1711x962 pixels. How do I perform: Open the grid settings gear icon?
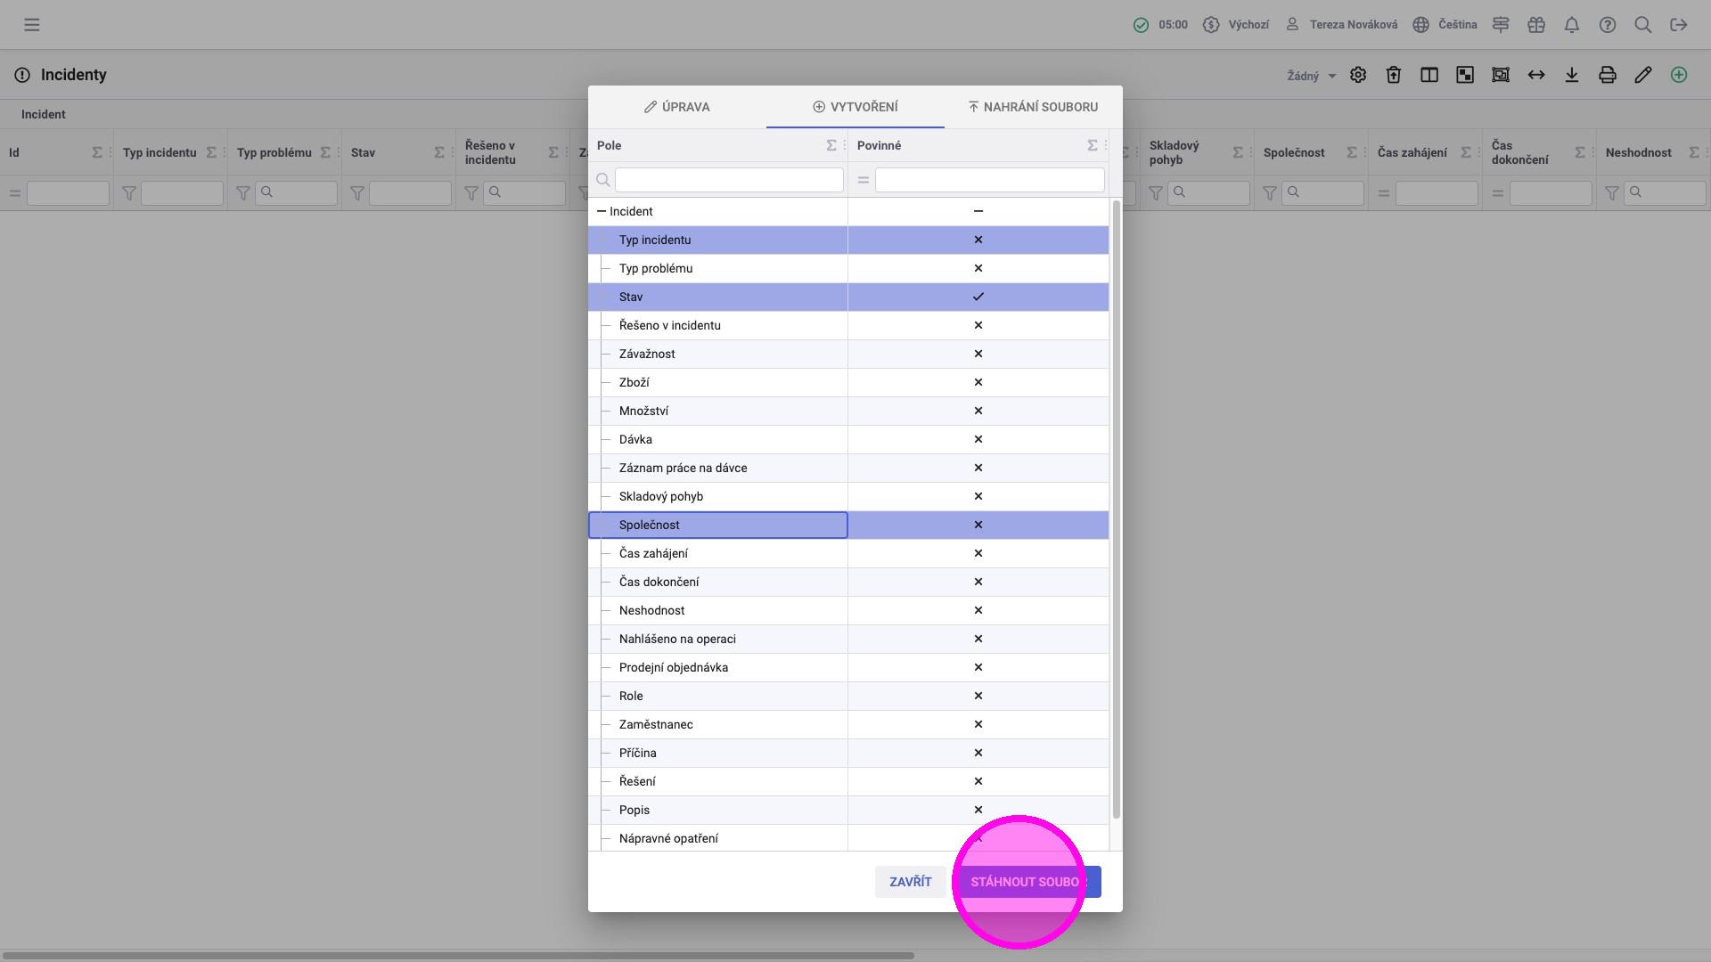[1358, 75]
